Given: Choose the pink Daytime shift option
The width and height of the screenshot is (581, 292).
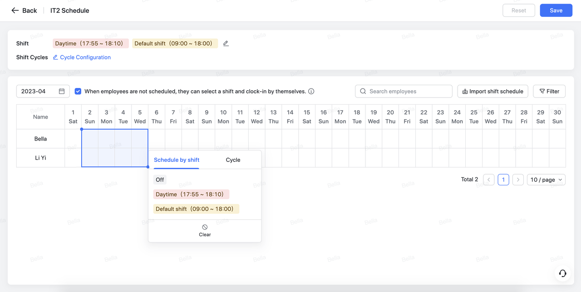Looking at the screenshot, I should pyautogui.click(x=191, y=194).
